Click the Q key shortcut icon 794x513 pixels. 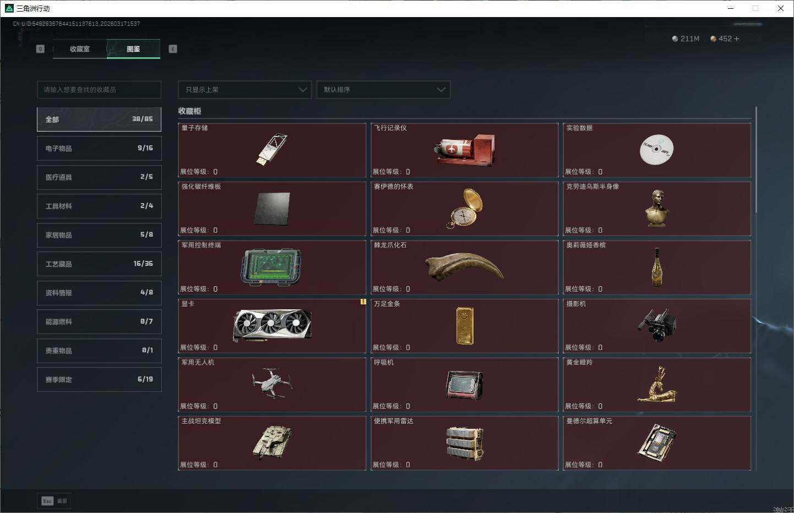(40, 49)
